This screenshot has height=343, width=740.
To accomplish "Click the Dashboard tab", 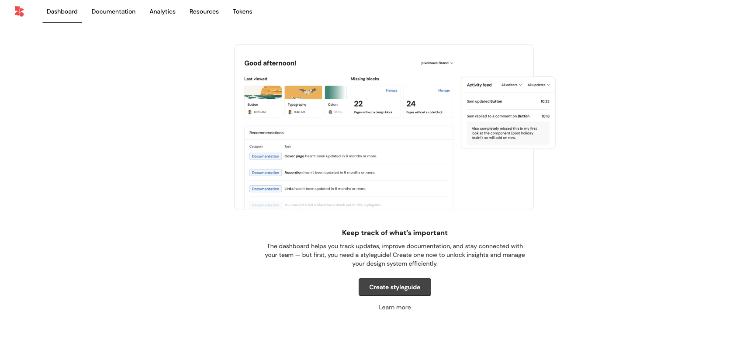I will (x=62, y=11).
